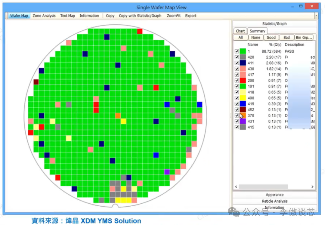Click the dark red swatch for bin 452
This screenshot has width=325, height=225.
point(243,109)
